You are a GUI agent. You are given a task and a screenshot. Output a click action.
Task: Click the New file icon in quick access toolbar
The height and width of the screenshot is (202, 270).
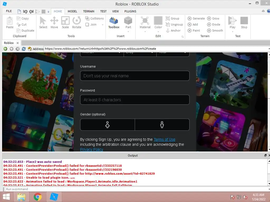(19, 12)
